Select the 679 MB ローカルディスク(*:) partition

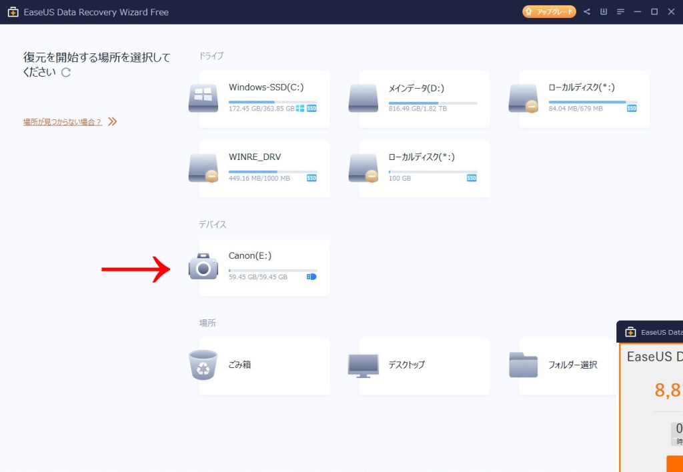pos(584,99)
